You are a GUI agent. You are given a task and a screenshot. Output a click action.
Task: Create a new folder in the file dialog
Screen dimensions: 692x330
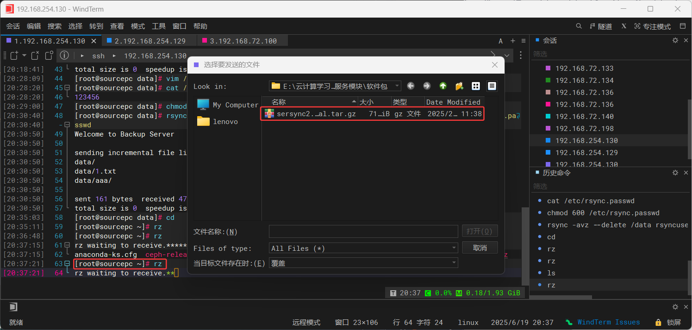click(459, 86)
